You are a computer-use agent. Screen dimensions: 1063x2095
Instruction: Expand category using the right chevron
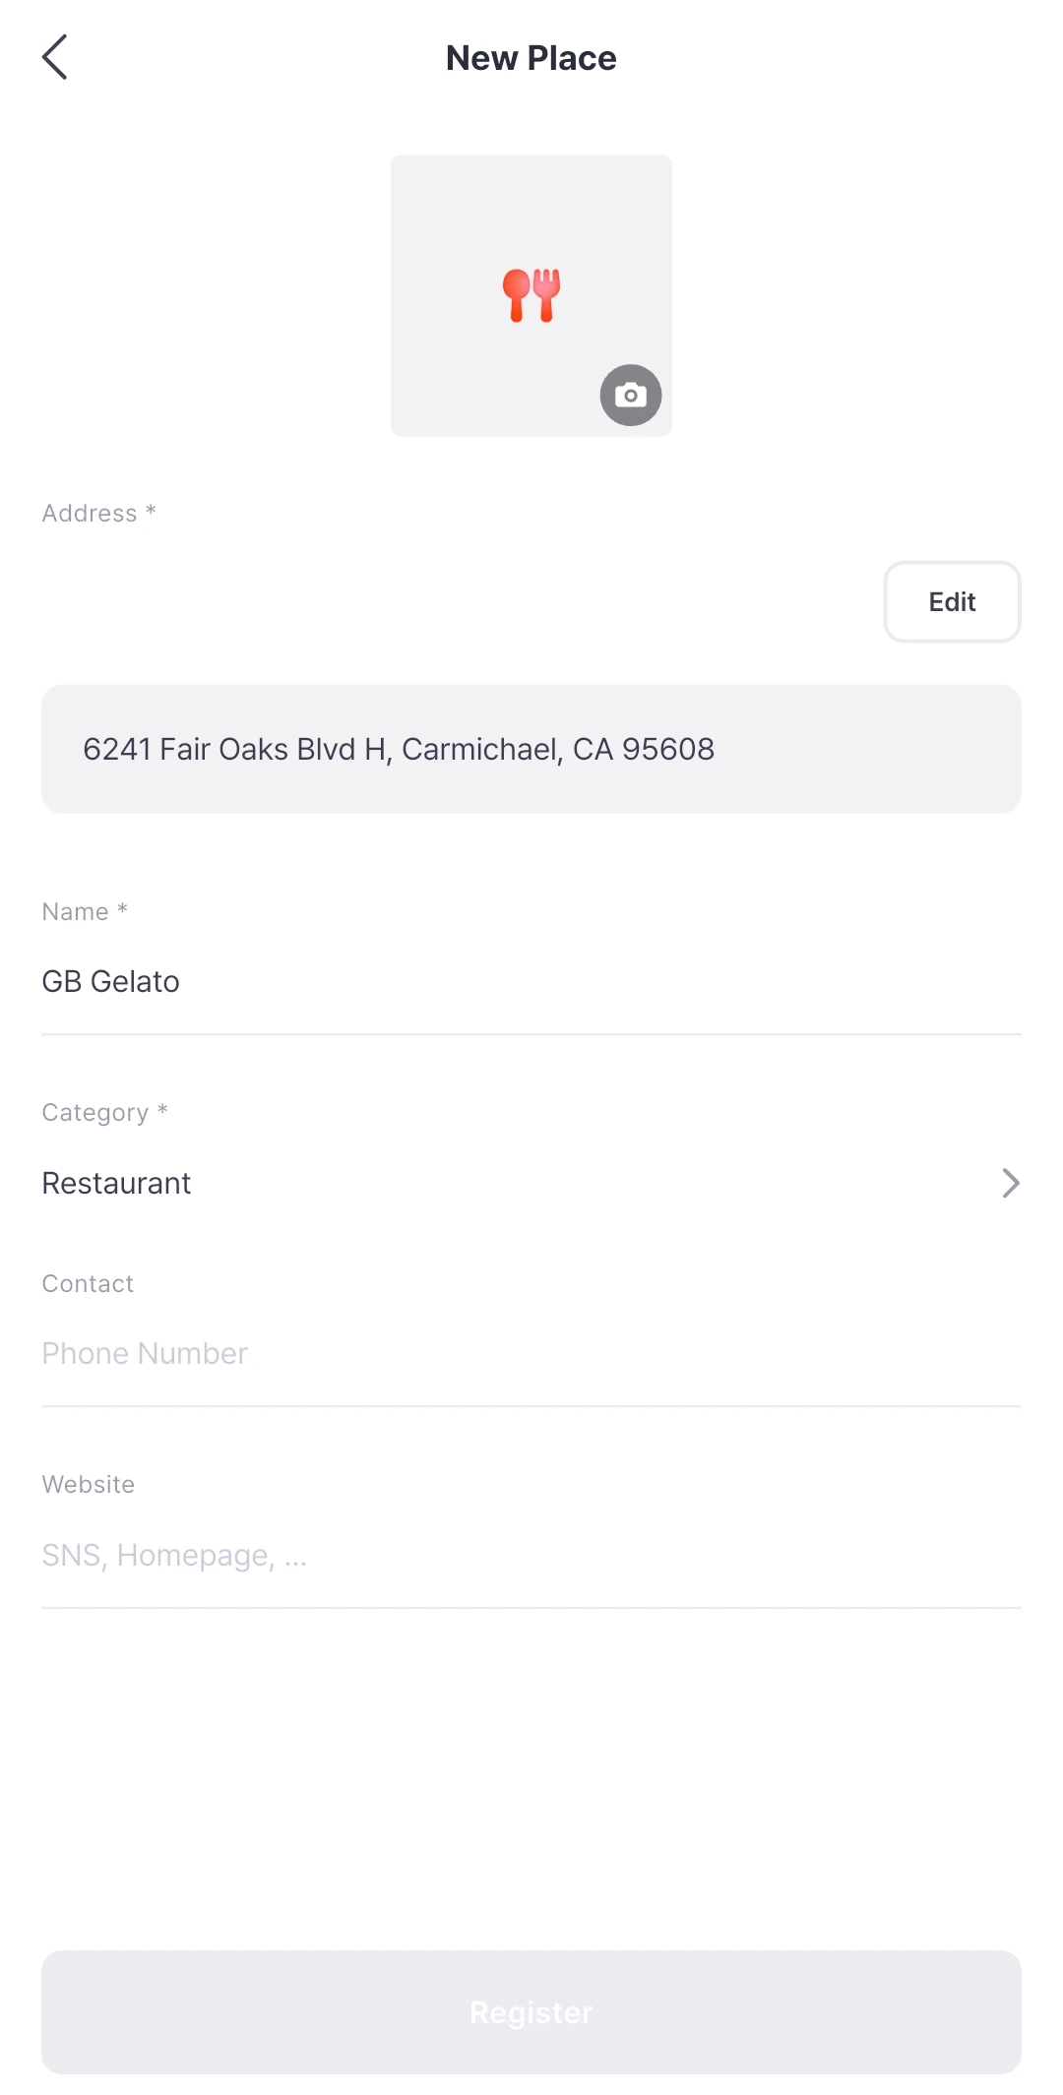click(1010, 1183)
